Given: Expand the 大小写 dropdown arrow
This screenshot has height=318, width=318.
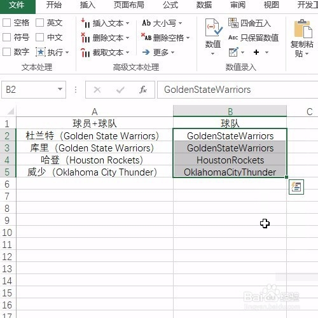Looking at the screenshot, I should tap(180, 23).
